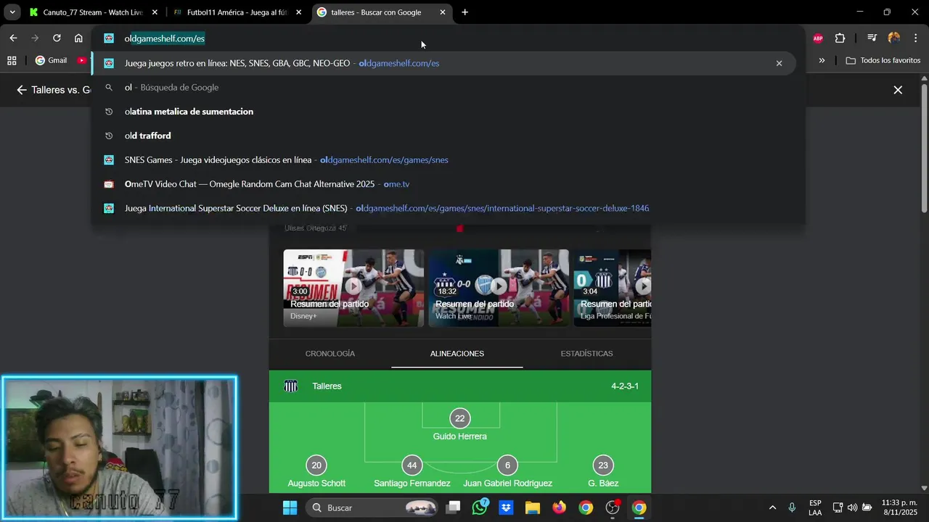Select goalkeeper Guido Herrera number 22
Screen dimensions: 929x522
(459, 426)
